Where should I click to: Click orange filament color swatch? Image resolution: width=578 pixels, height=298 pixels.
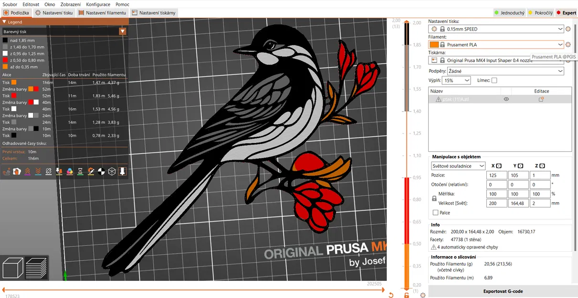click(434, 45)
